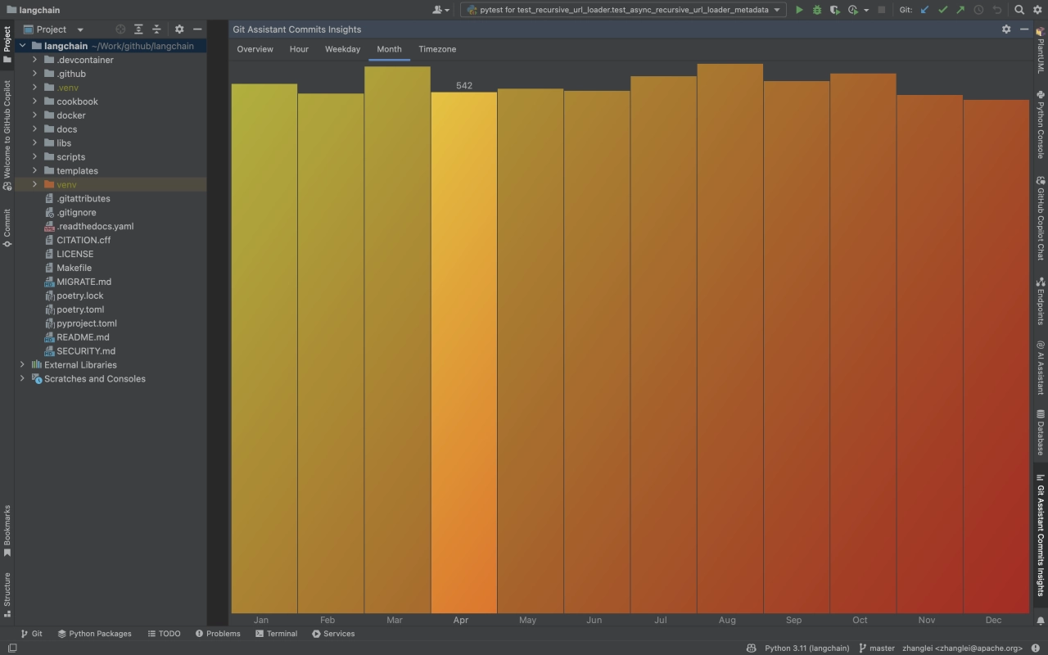The width and height of the screenshot is (1048, 655).
Task: Collapse all items in the Project panel
Action: (x=156, y=29)
